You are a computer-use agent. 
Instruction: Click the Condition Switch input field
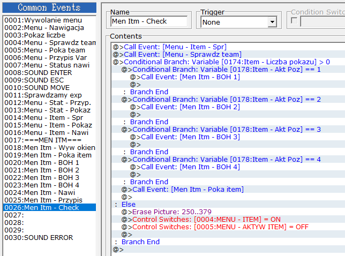322,22
